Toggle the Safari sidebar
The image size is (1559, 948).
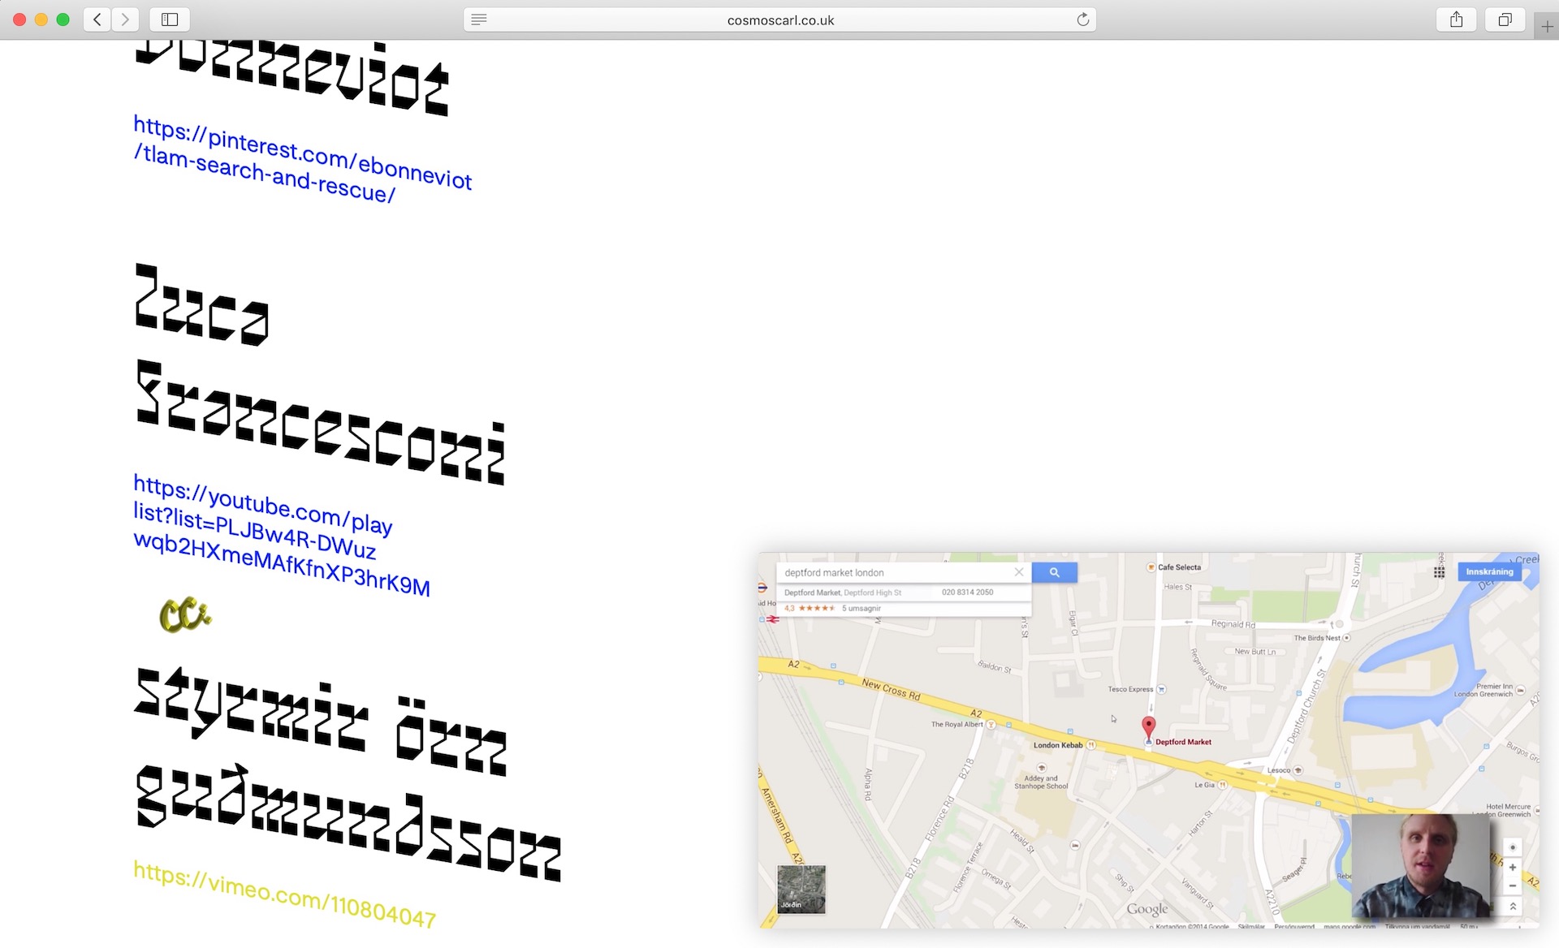click(x=169, y=19)
